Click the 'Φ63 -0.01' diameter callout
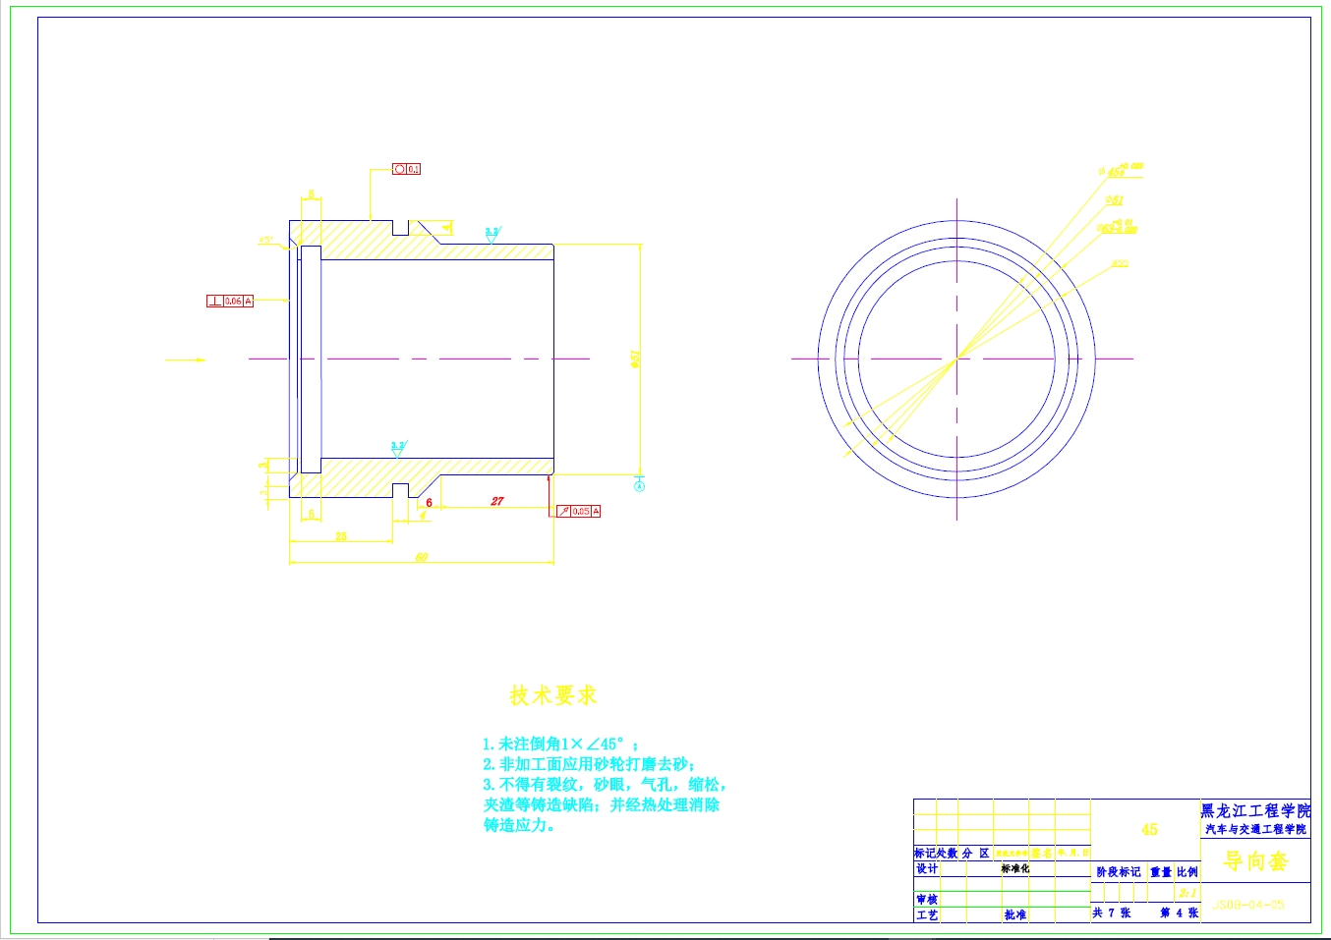Screen dimensions: 1331x940 click(1117, 227)
